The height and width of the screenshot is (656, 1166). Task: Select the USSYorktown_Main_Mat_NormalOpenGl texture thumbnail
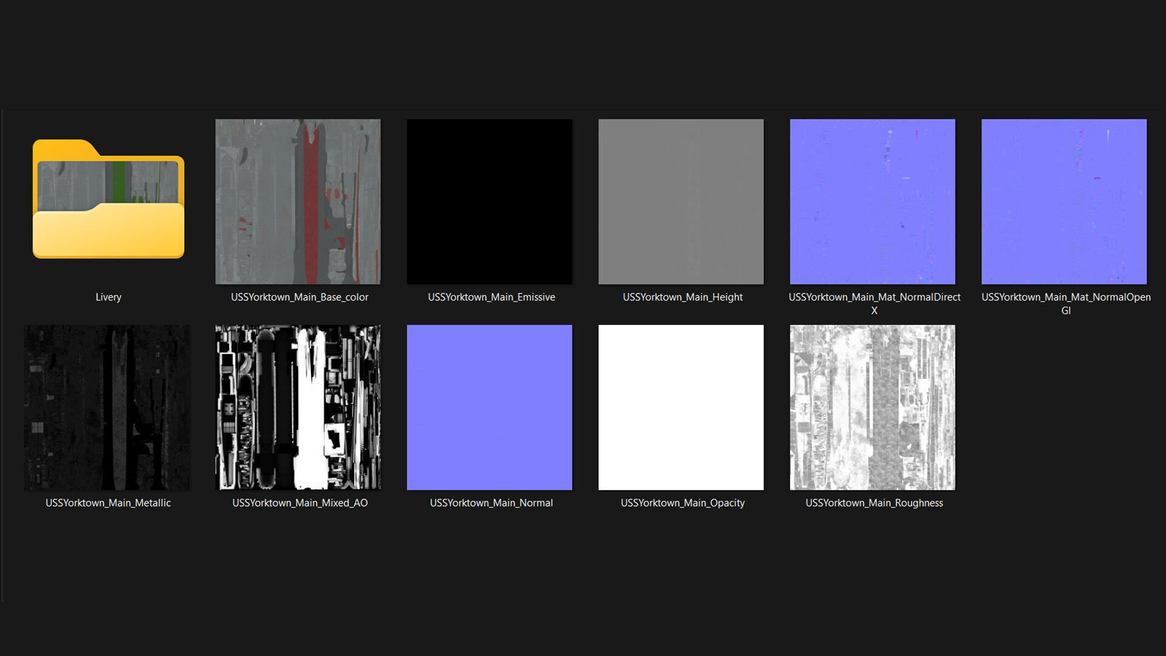point(1063,202)
